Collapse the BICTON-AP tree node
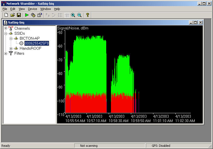This screenshot has width=213, height=149. click(x=11, y=39)
